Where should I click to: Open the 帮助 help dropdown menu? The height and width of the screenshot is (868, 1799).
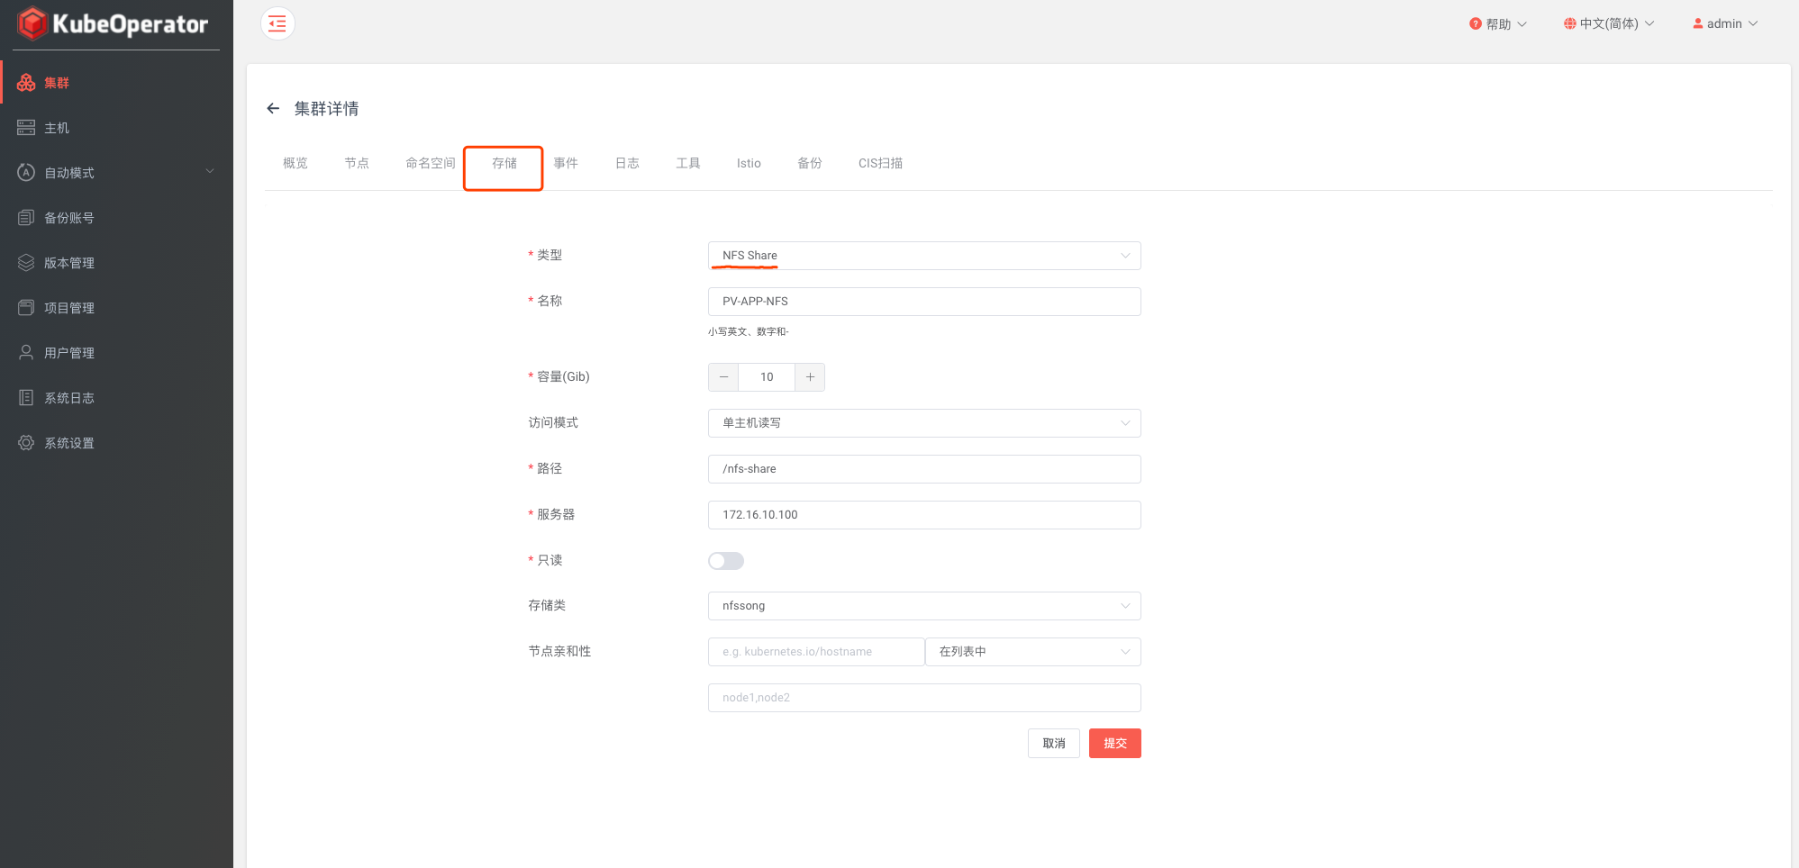point(1498,23)
